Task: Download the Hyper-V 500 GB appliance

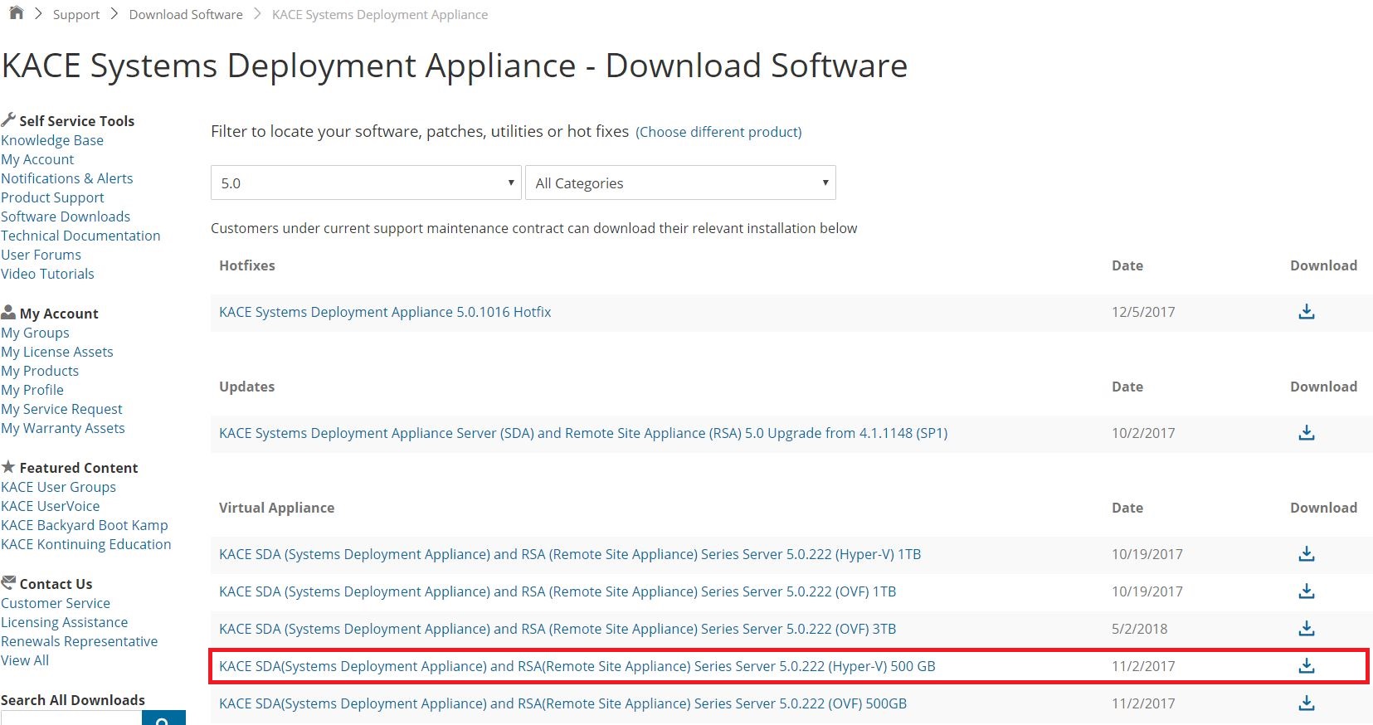Action: (1307, 666)
